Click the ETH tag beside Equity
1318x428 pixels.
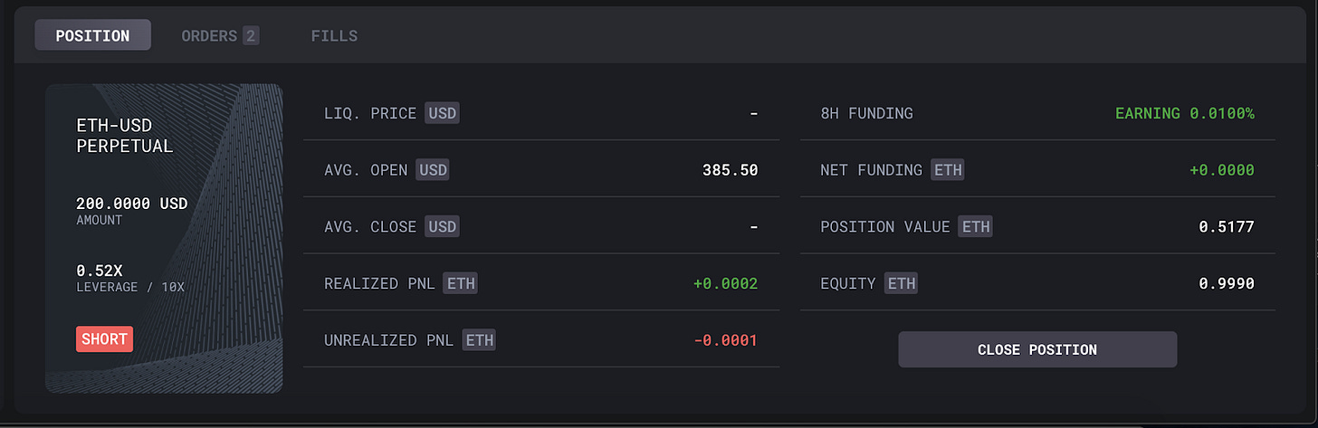coord(902,283)
